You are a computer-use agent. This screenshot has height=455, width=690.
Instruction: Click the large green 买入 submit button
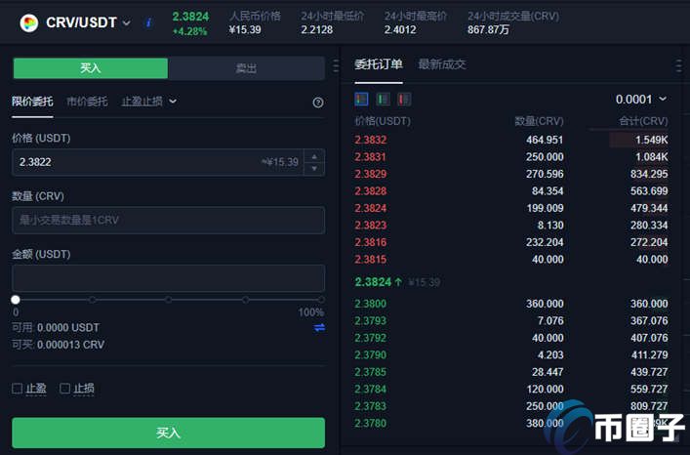click(x=169, y=433)
